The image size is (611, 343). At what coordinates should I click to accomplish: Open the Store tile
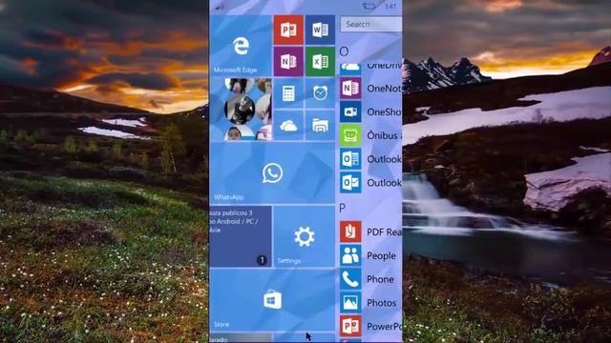pyautogui.click(x=272, y=300)
